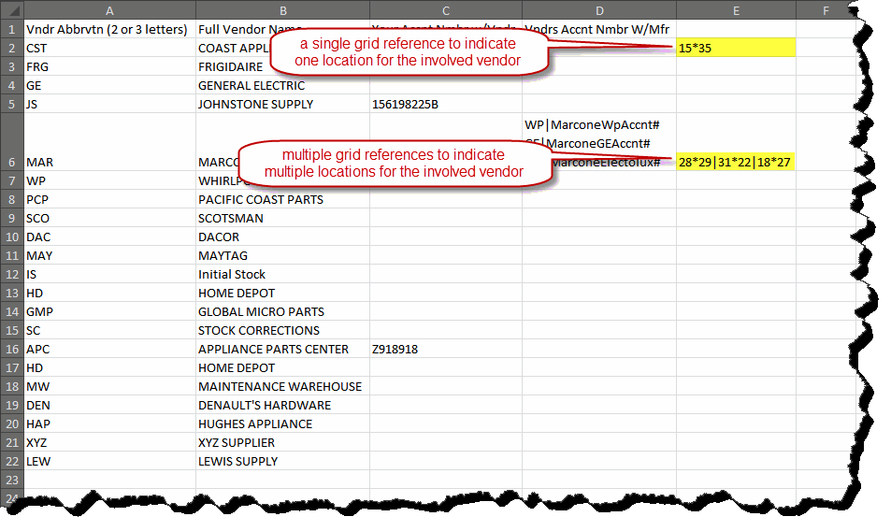
Task: Select the PCP abbreviation cell
Action: point(109,199)
